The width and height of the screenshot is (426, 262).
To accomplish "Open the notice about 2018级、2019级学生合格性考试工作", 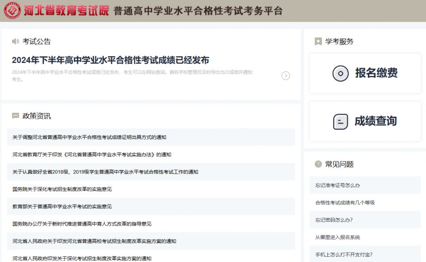I will (x=151, y=172).
